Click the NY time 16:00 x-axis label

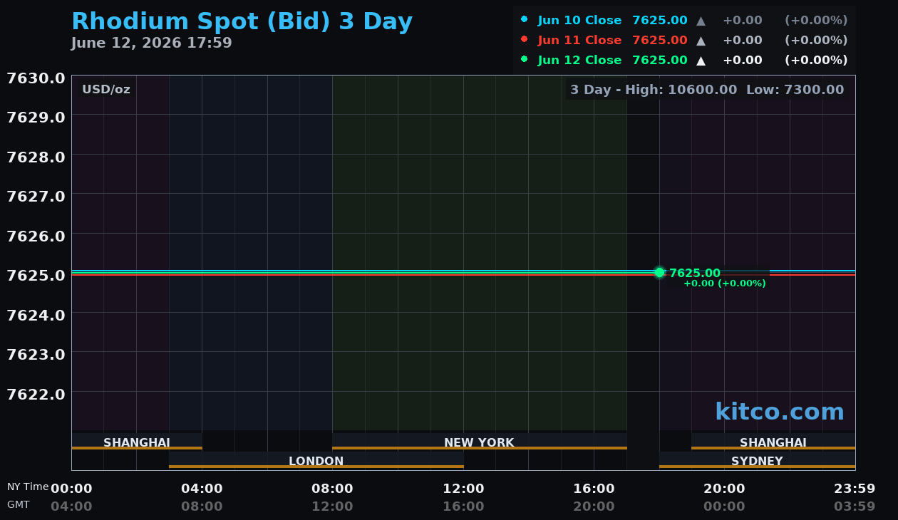[x=594, y=489]
